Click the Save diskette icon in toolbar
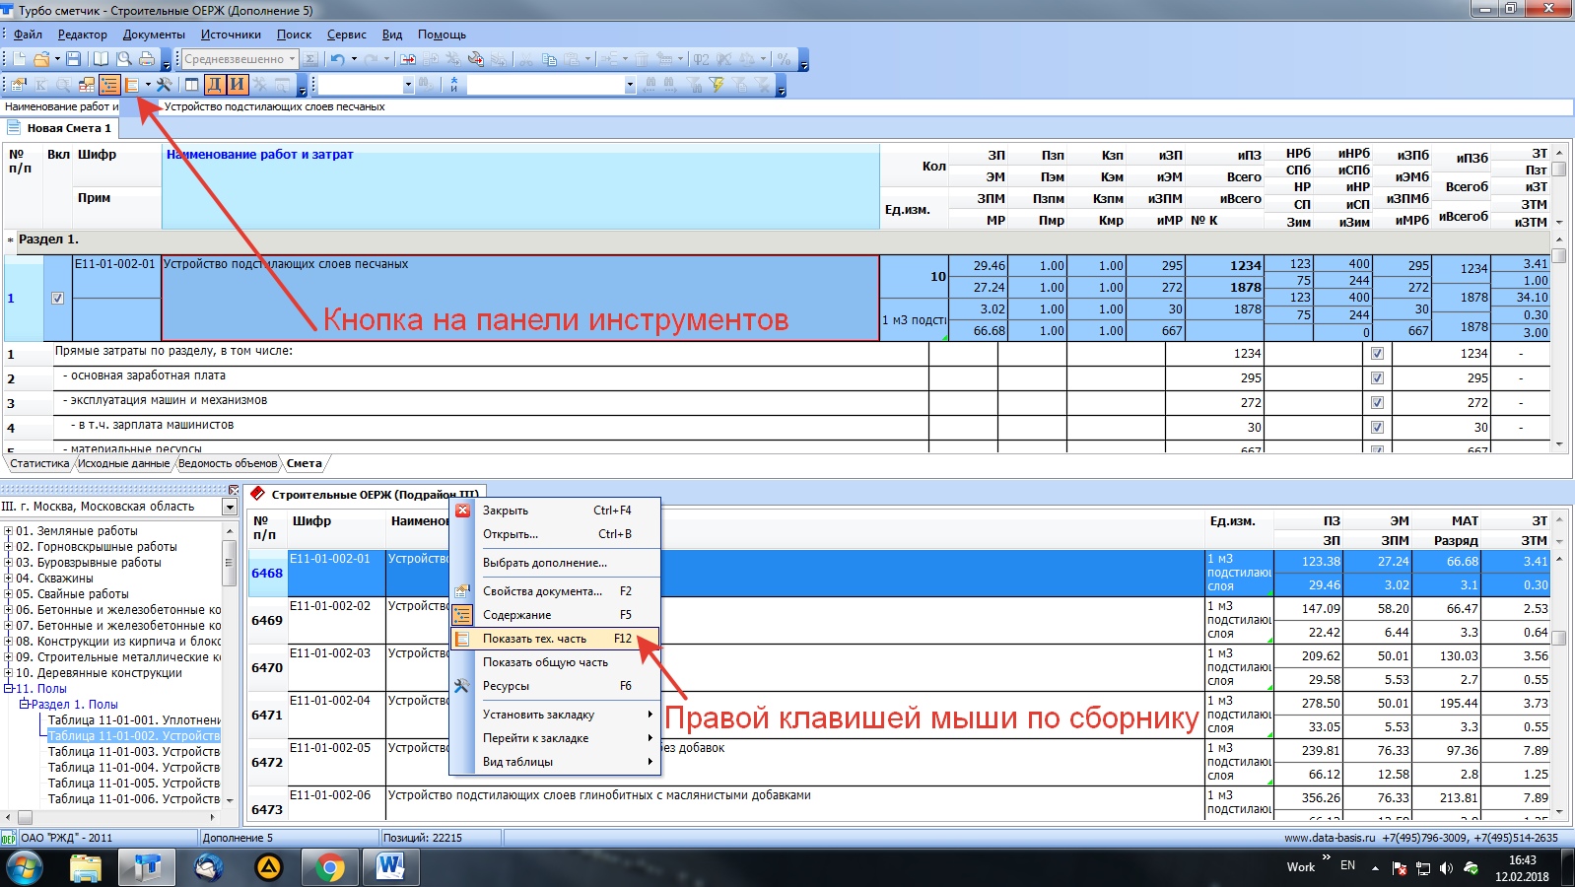 [74, 59]
